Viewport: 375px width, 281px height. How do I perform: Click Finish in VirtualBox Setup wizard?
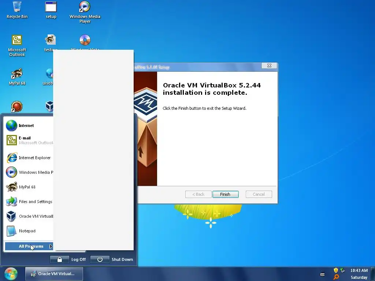225,194
